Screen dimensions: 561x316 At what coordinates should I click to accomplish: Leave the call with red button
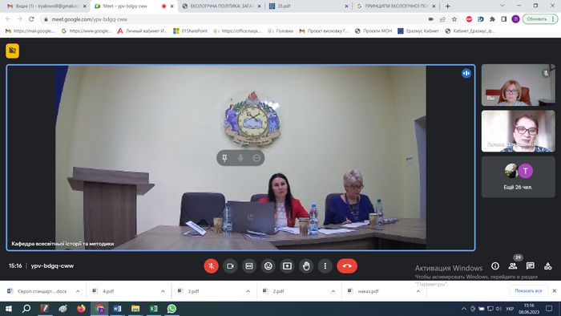click(347, 266)
